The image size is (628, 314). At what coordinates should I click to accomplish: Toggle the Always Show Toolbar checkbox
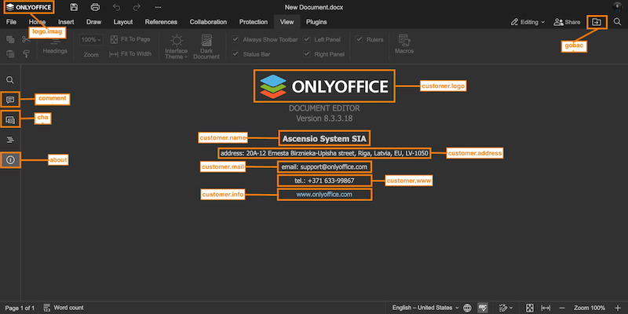(x=236, y=38)
